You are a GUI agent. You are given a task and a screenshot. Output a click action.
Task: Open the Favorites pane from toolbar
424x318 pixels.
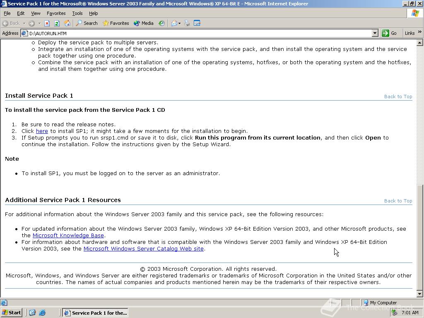[x=116, y=23]
